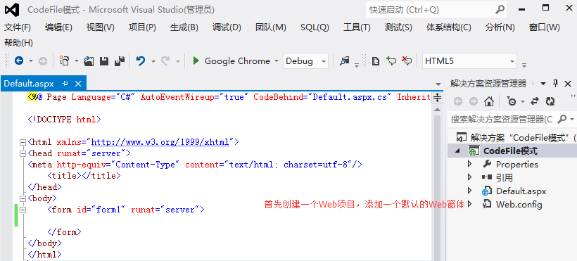Refresh the Solution Explorer
Screen dimensions: 577x261
coord(550,101)
